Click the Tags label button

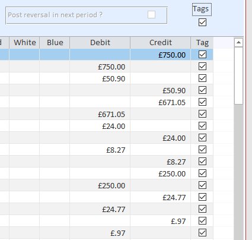202,10
